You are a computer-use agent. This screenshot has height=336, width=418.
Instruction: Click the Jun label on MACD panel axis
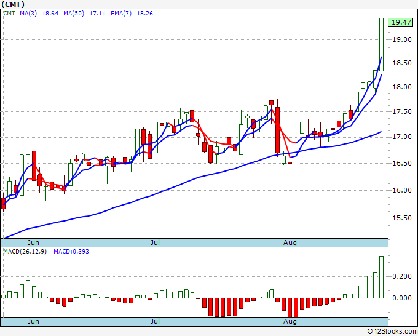click(x=33, y=321)
